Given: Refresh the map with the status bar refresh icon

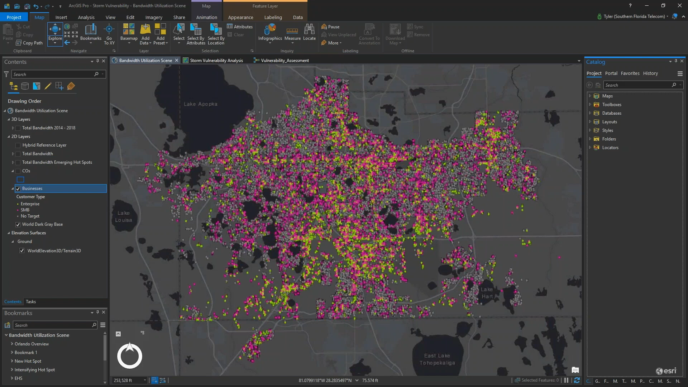Looking at the screenshot, I should [577, 380].
